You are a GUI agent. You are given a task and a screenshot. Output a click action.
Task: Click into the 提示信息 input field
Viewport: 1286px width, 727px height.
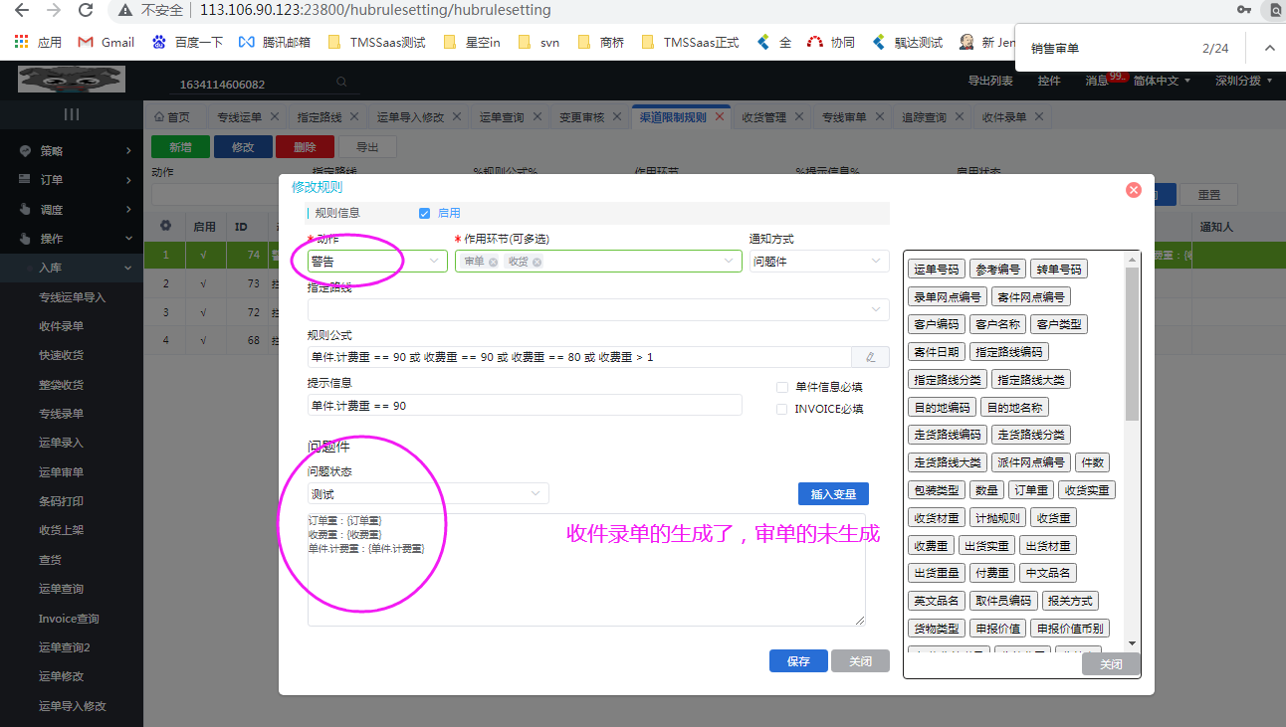coord(525,405)
